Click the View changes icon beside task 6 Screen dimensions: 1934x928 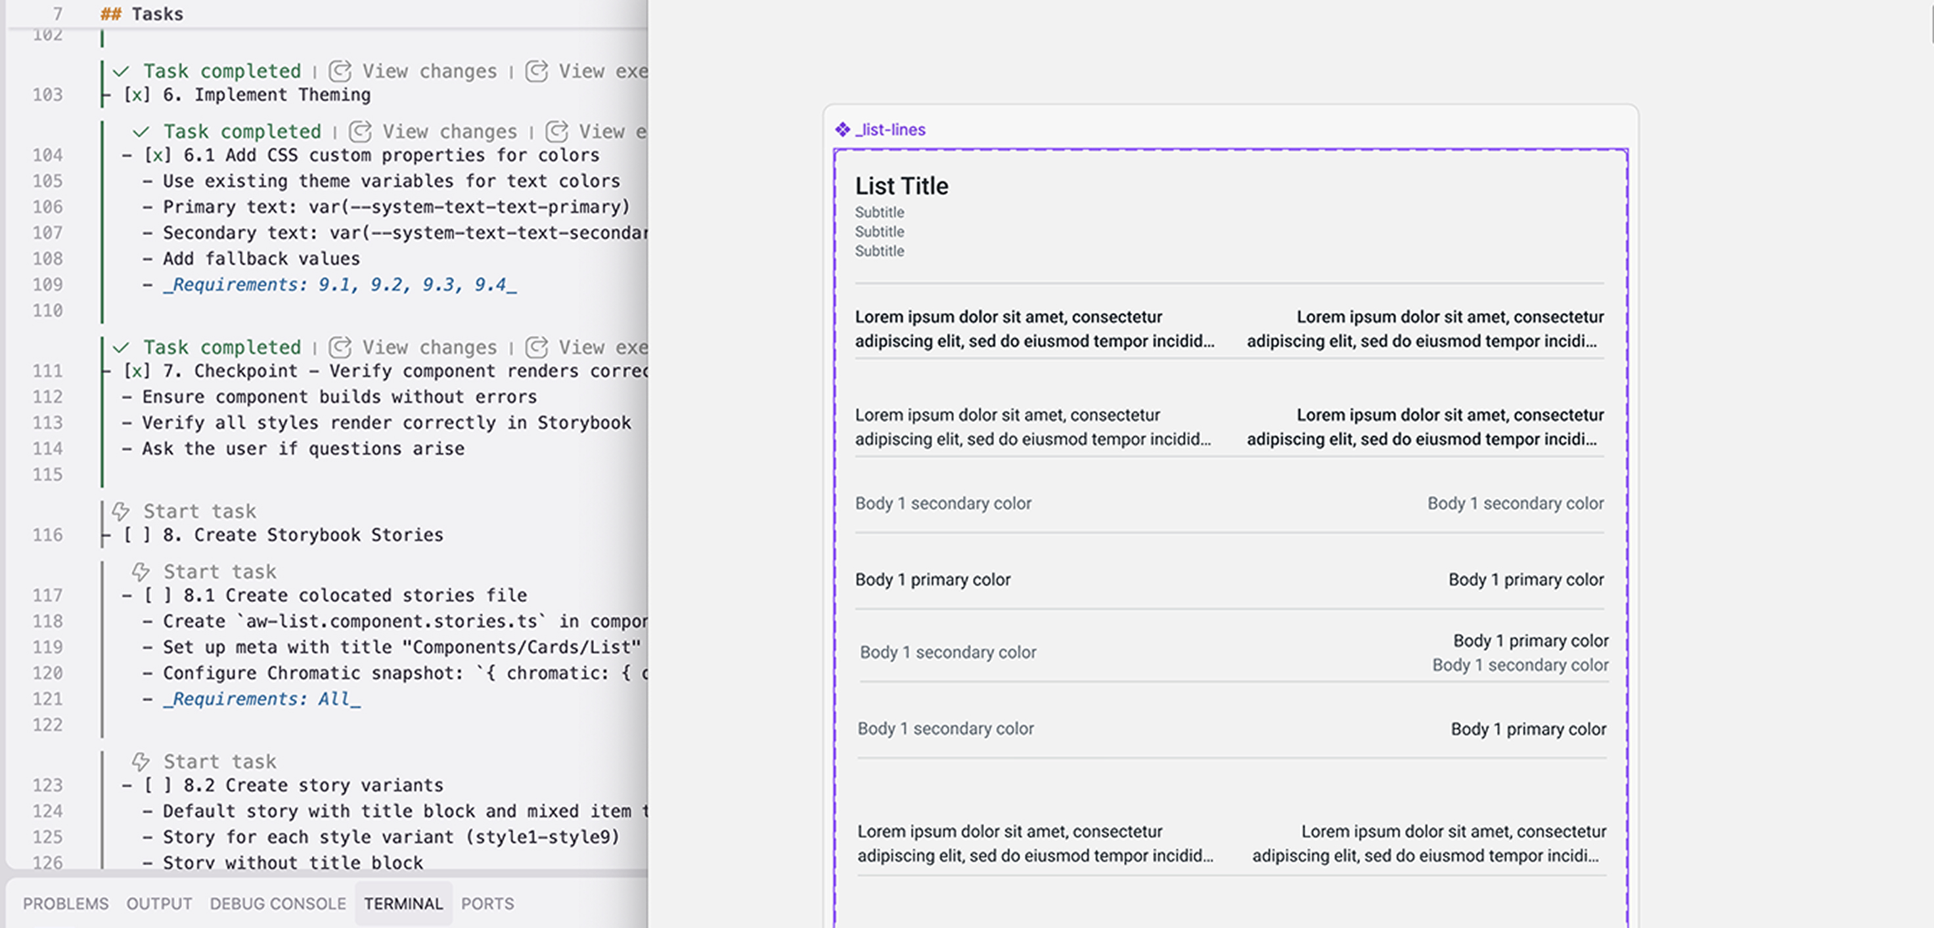(x=340, y=72)
